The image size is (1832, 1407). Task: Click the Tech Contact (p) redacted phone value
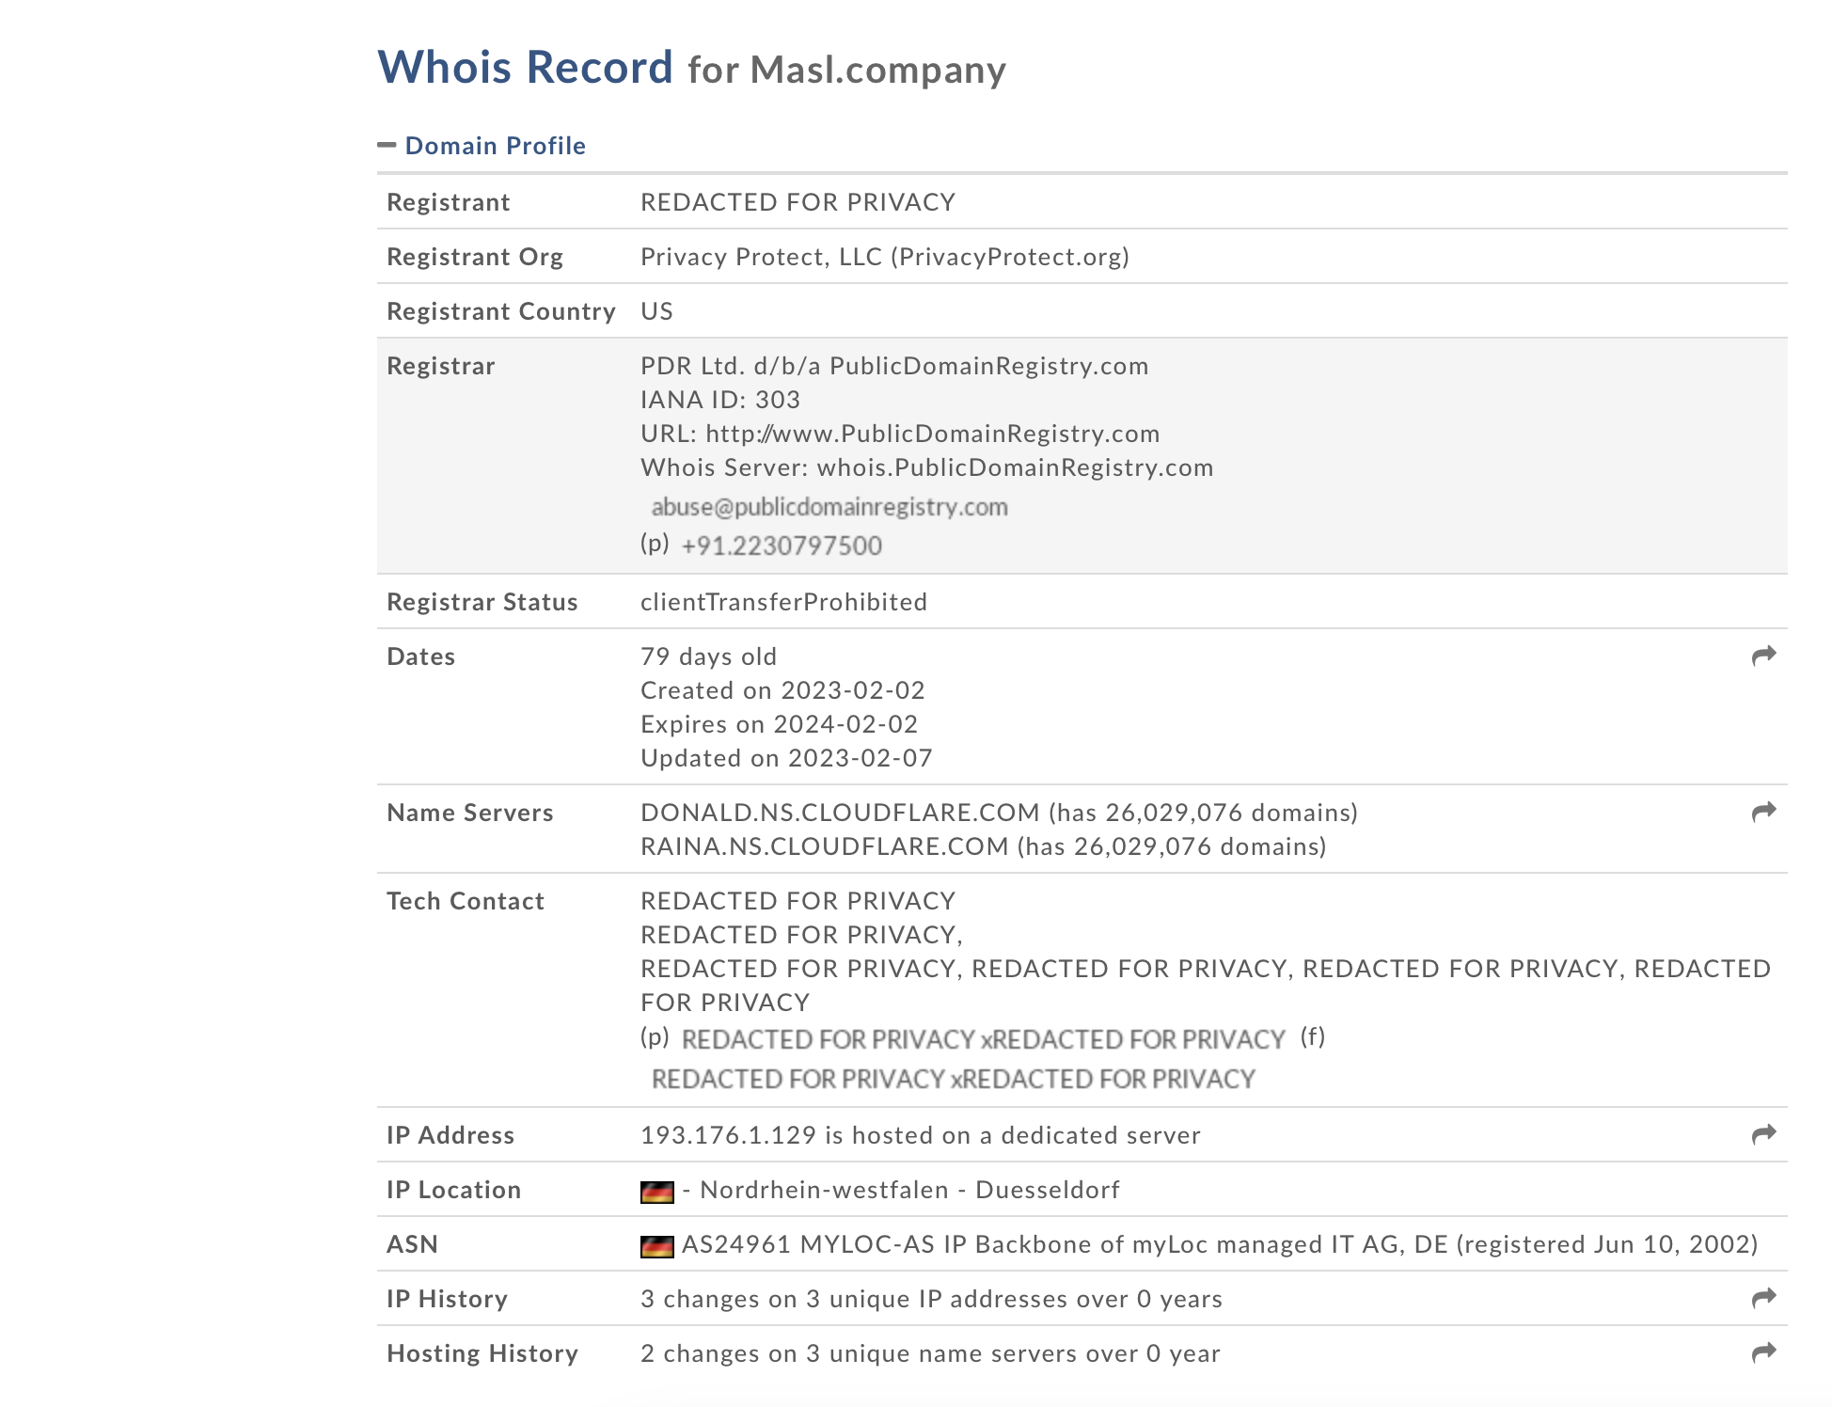(x=983, y=1039)
